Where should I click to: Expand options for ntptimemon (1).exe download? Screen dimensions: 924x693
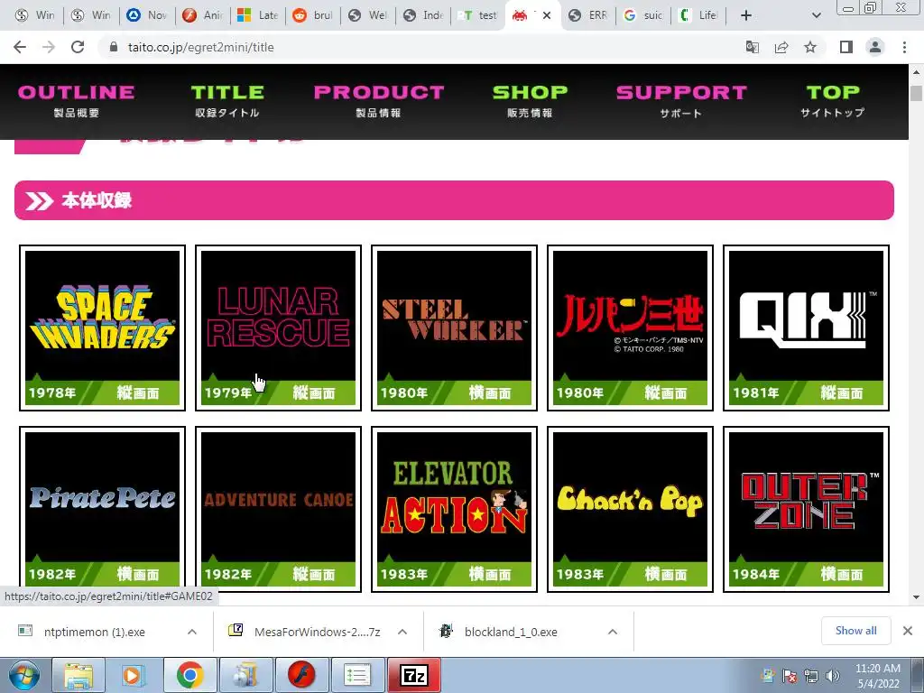tap(192, 632)
